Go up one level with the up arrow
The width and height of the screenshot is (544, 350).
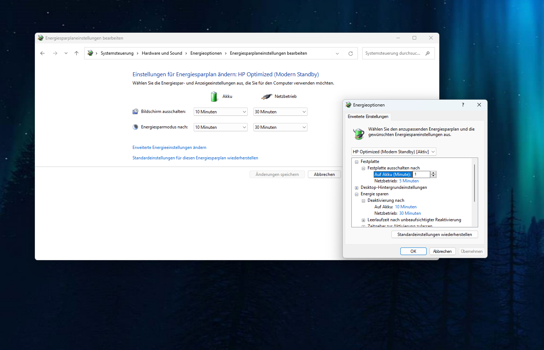tap(76, 53)
